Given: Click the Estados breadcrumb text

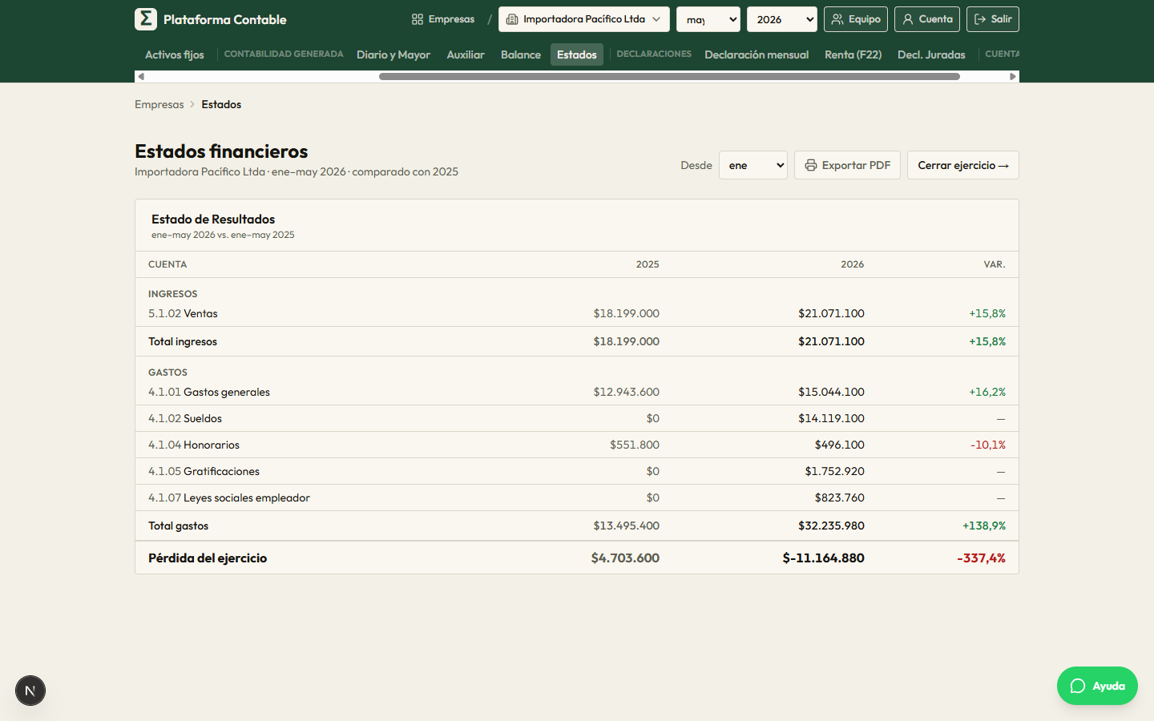Looking at the screenshot, I should (x=221, y=104).
